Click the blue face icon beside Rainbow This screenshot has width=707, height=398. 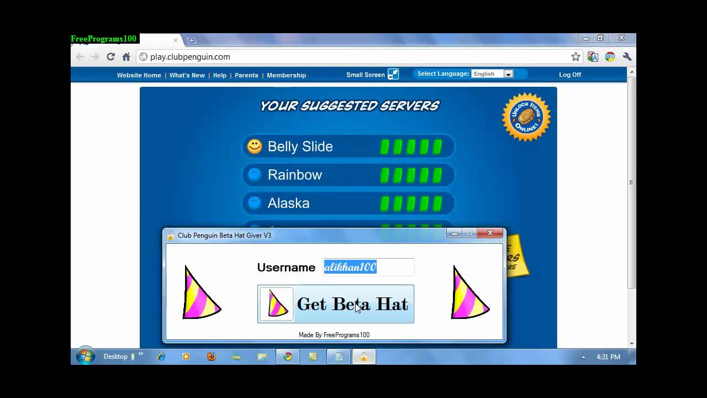[254, 175]
